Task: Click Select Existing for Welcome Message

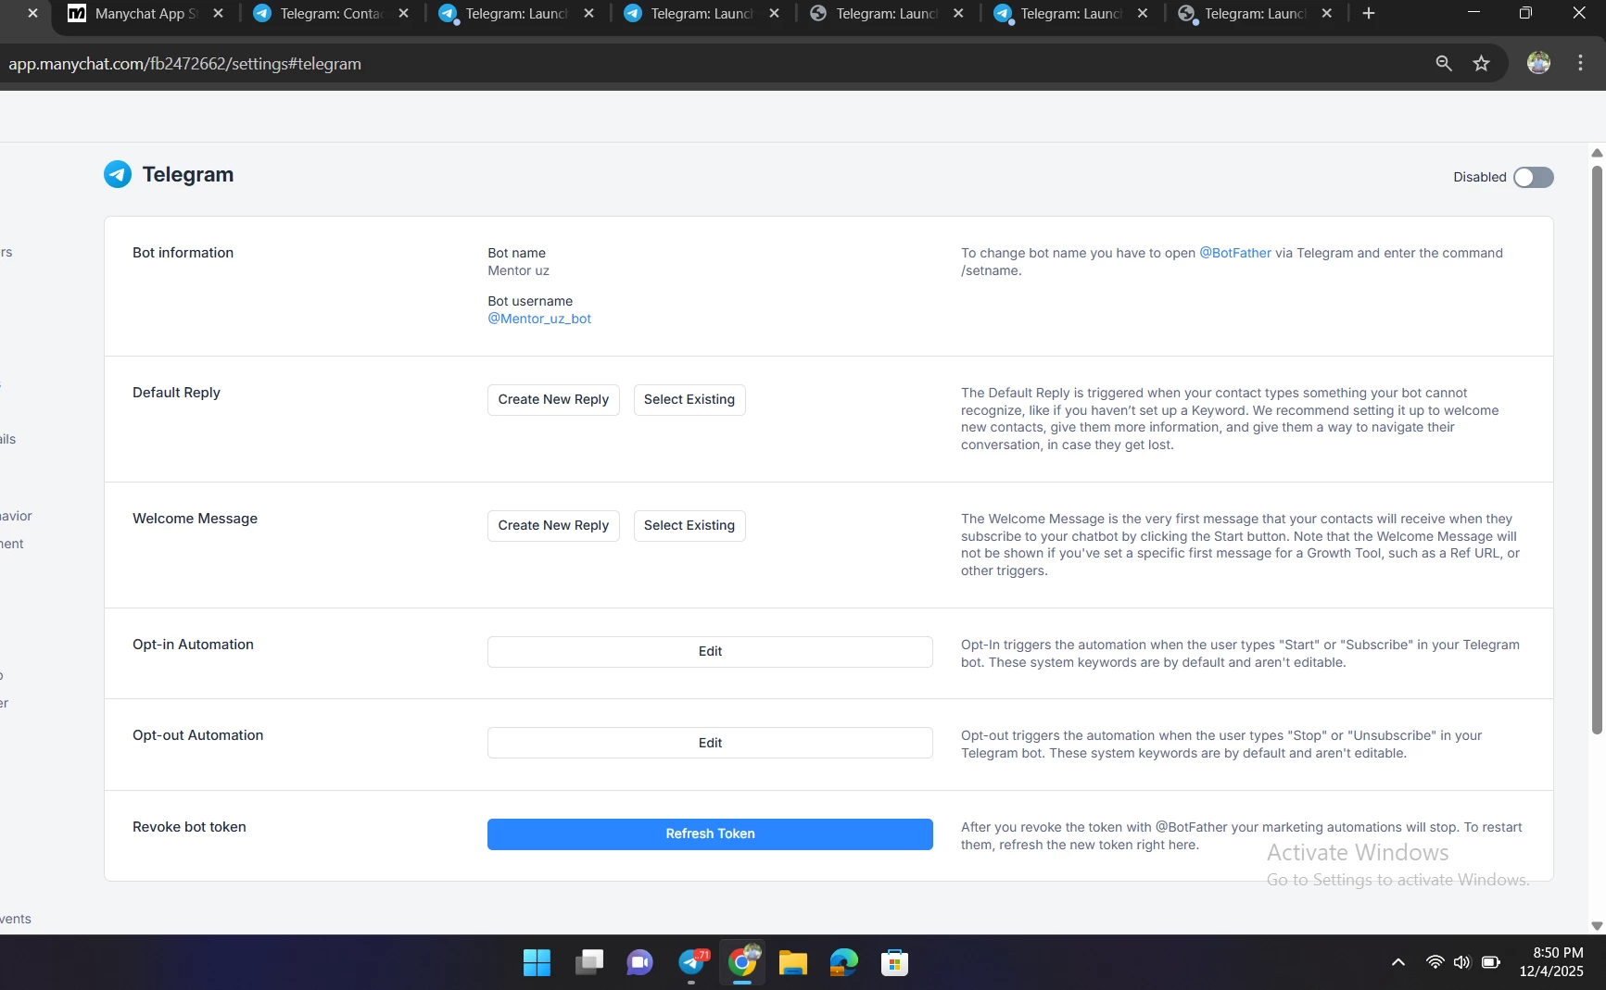Action: click(x=689, y=525)
